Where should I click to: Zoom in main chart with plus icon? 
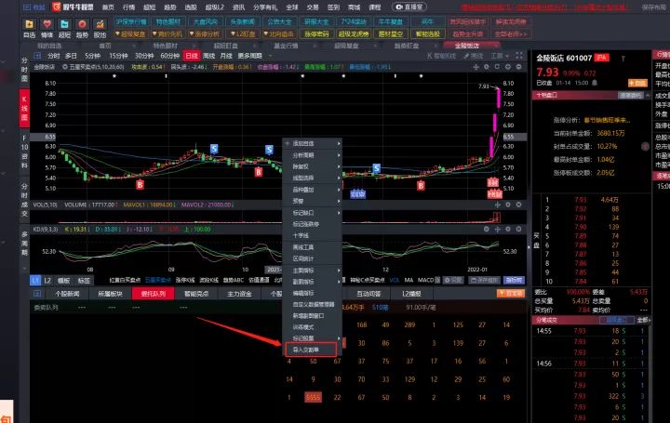coord(508,67)
